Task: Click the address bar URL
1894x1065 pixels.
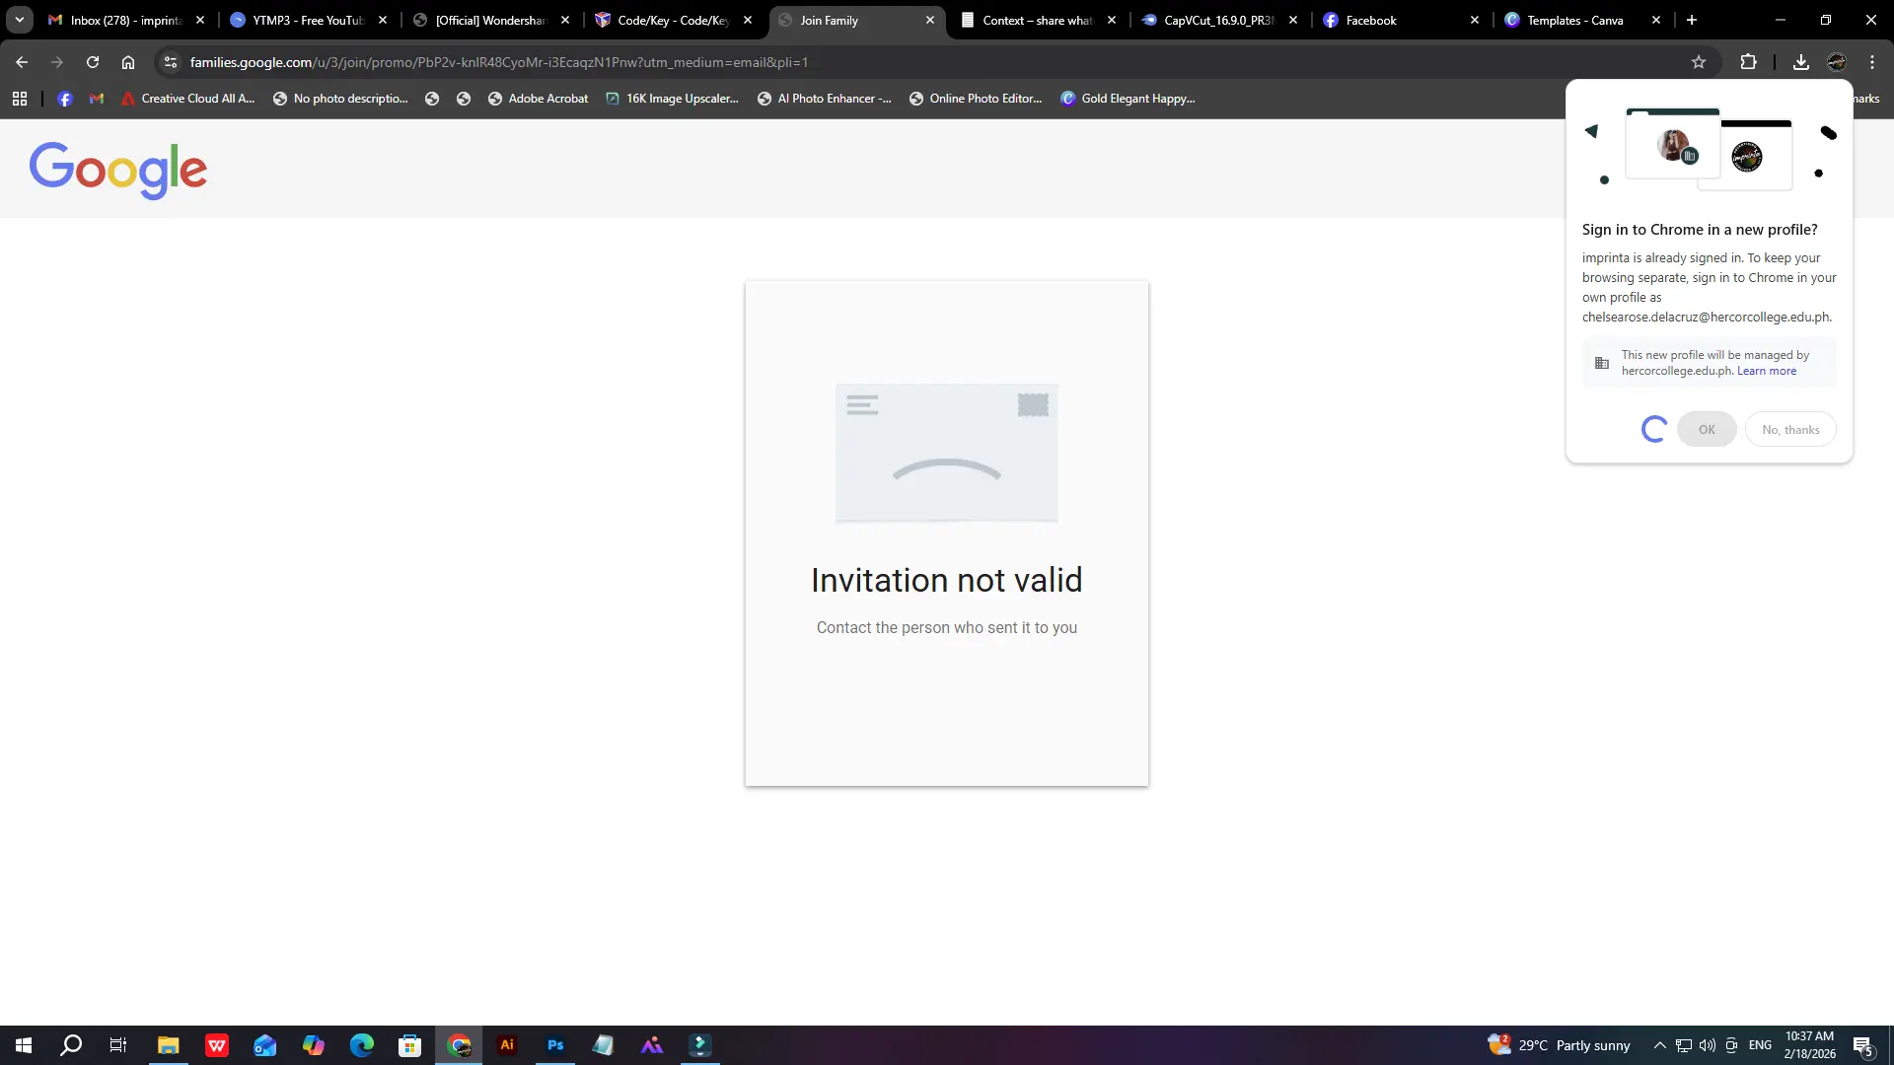Action: tap(498, 62)
